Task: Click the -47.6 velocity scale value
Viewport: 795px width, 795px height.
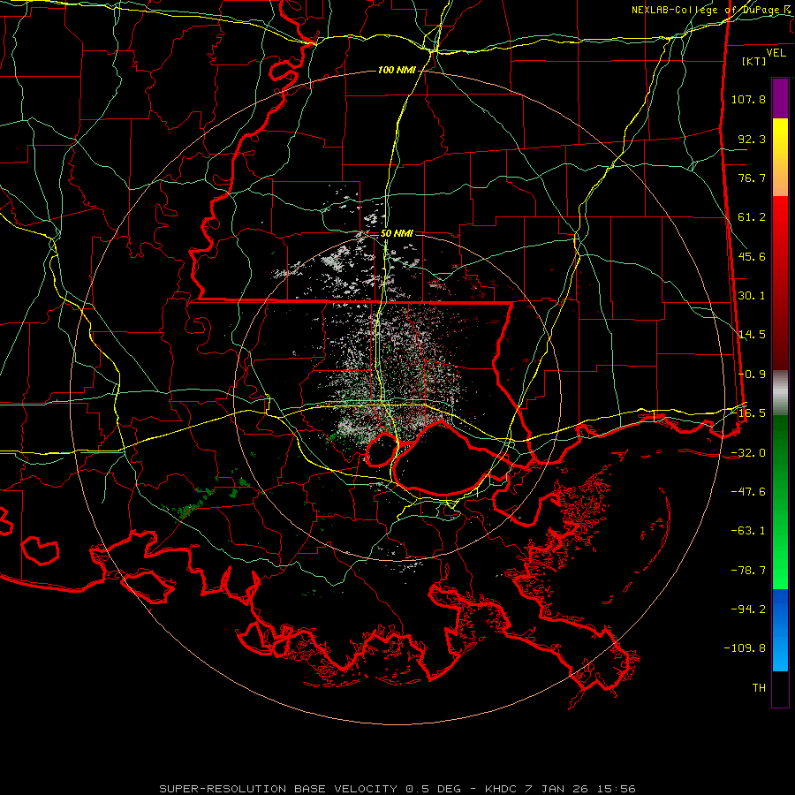Action: click(748, 492)
